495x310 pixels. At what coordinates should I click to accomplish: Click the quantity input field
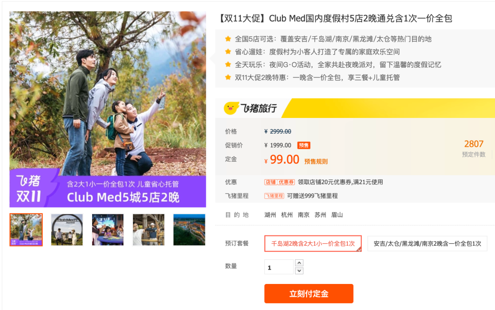pos(279,267)
